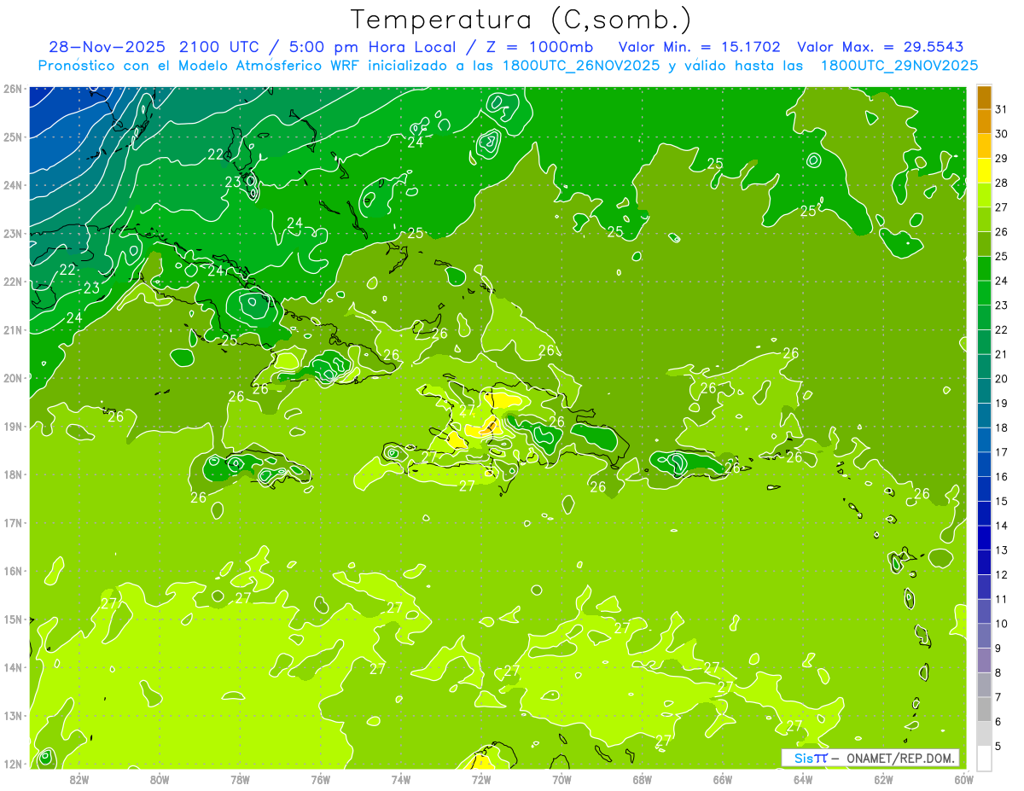Click the "68W" longitude axis label
This screenshot has width=1024, height=791.
(642, 779)
